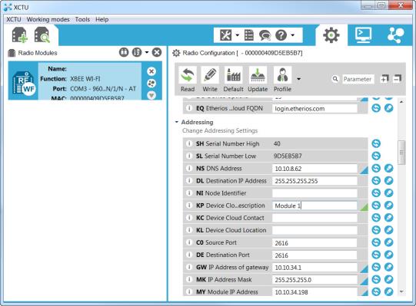Write the KC Device Cloud Contact
Viewport: 416px width, 306px height.
(388, 218)
